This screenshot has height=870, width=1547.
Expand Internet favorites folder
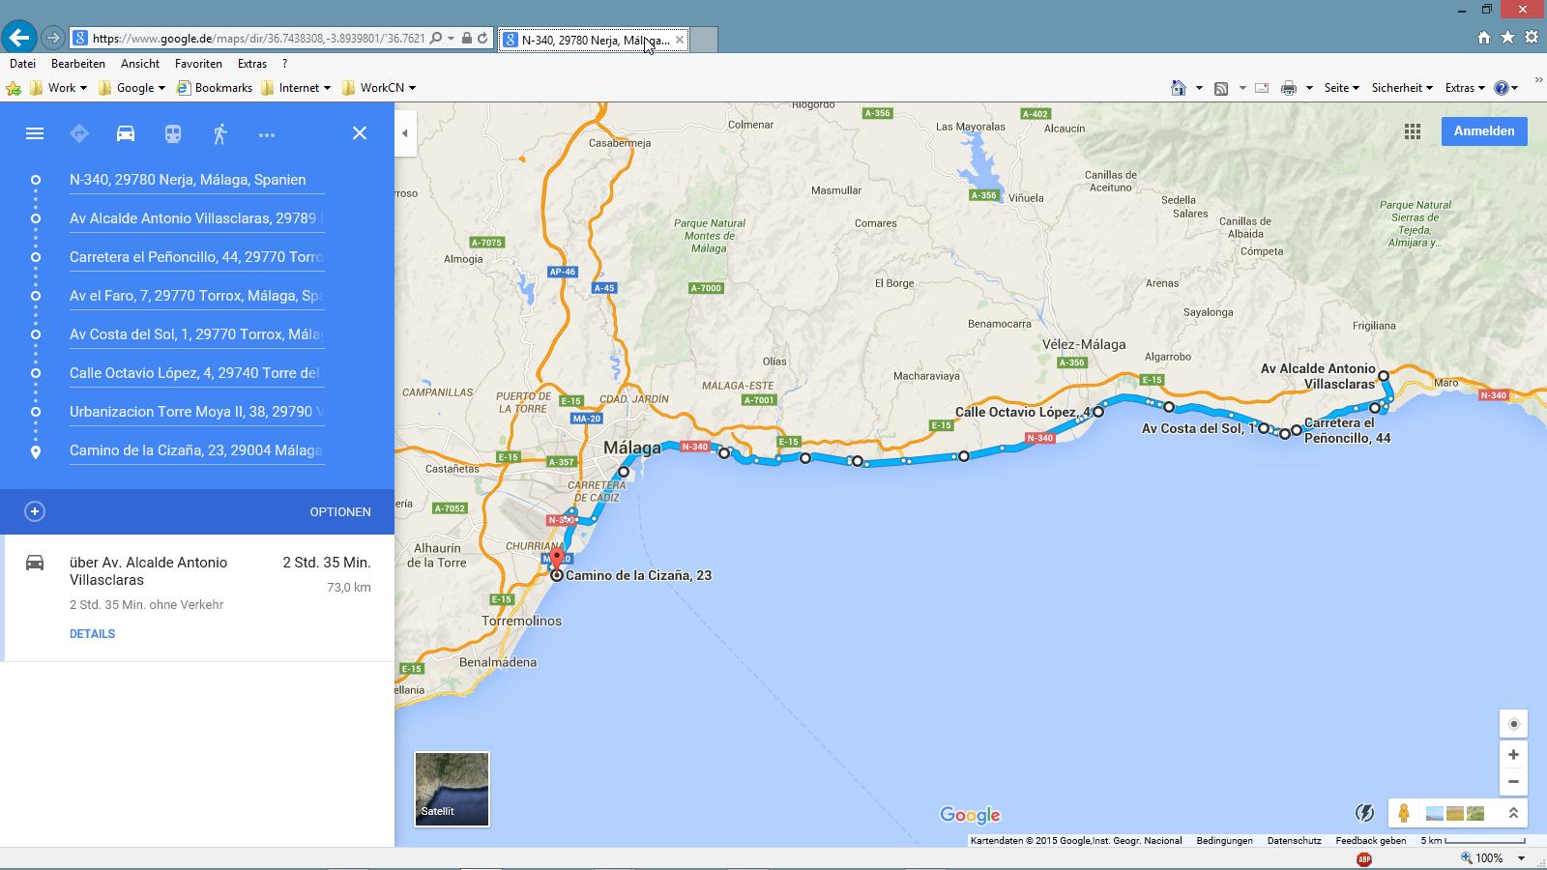point(296,88)
